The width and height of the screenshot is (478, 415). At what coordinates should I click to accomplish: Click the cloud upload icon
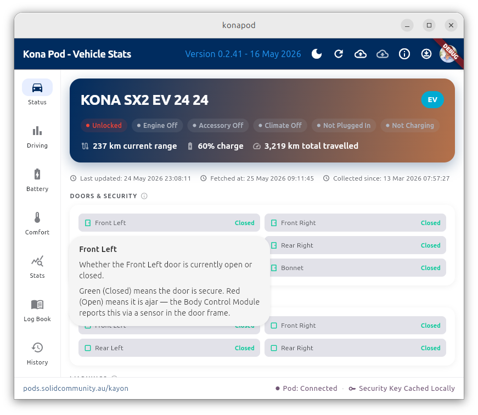click(361, 54)
